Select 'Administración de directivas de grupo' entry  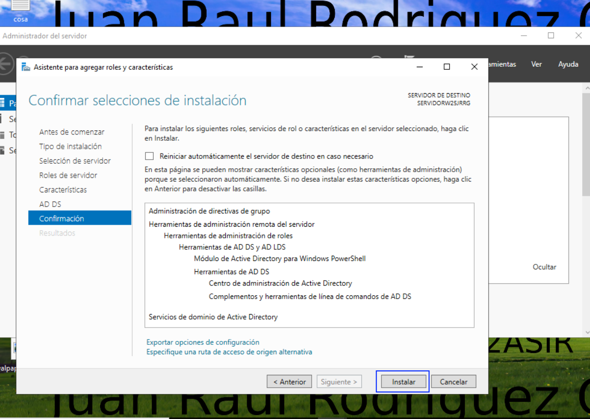[209, 211]
